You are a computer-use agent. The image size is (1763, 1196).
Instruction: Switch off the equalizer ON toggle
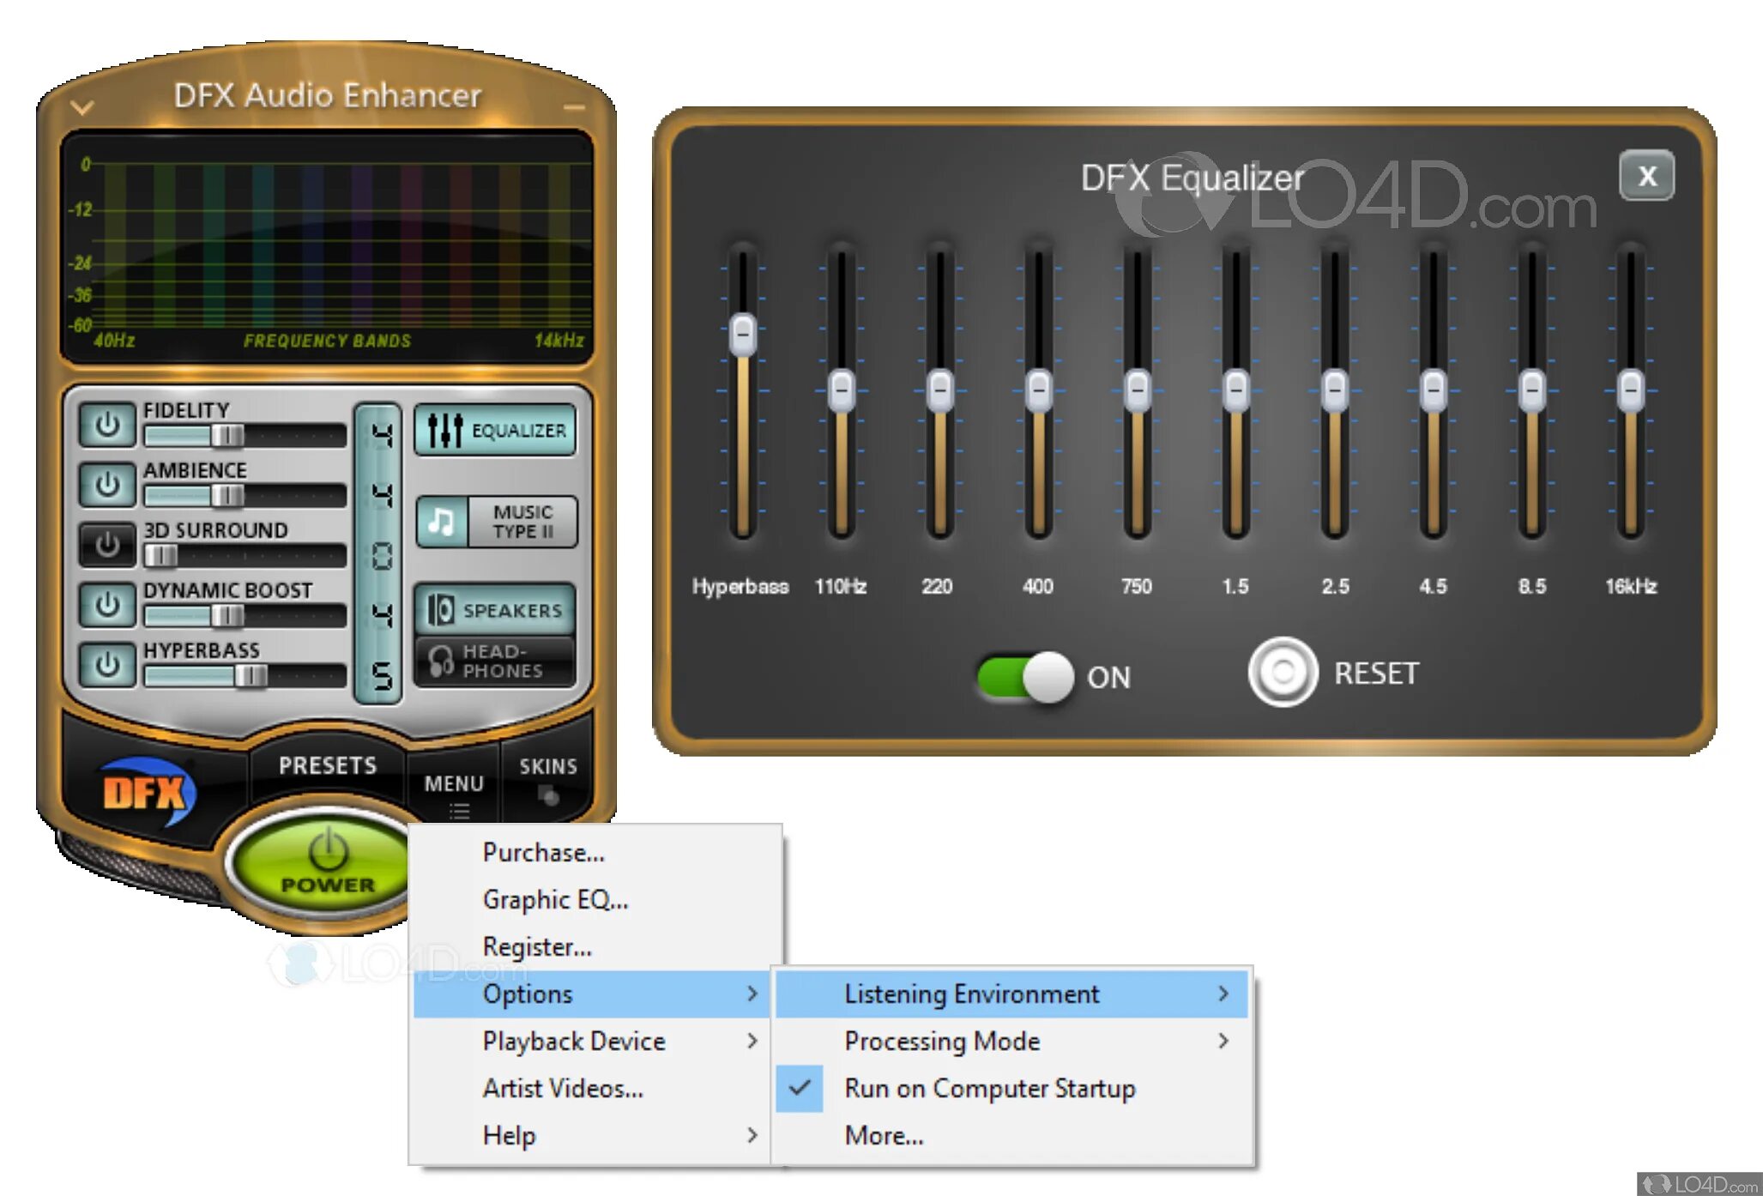(x=1025, y=677)
